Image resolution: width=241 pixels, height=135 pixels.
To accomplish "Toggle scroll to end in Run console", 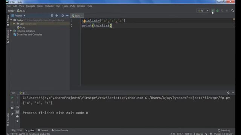I will 17,112.
